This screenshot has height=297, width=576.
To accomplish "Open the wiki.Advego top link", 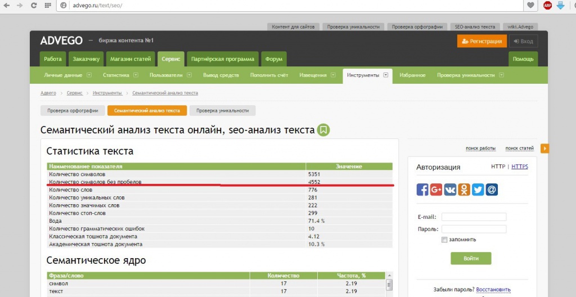I will click(520, 27).
